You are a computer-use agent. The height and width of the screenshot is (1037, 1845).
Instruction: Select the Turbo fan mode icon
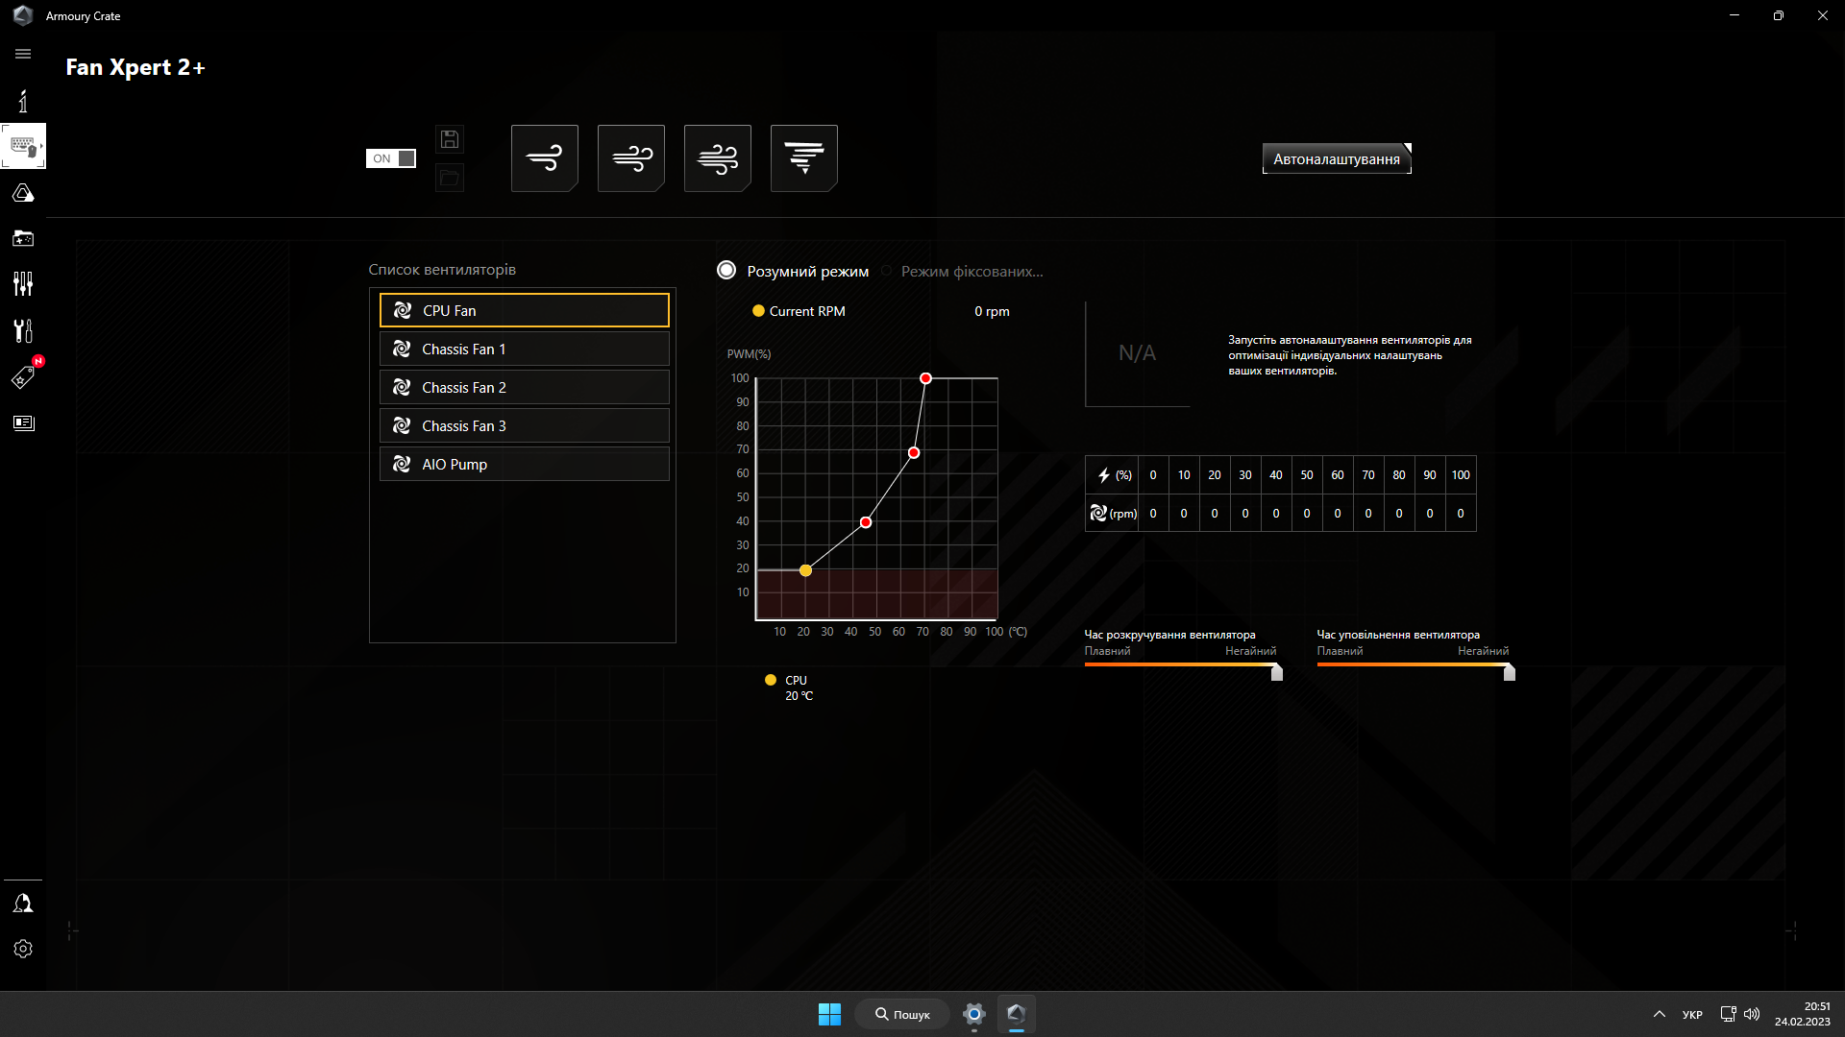click(x=717, y=158)
